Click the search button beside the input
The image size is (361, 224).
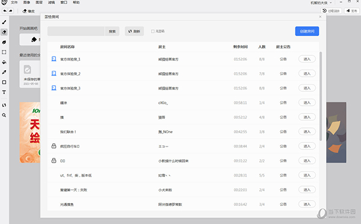tap(112, 31)
